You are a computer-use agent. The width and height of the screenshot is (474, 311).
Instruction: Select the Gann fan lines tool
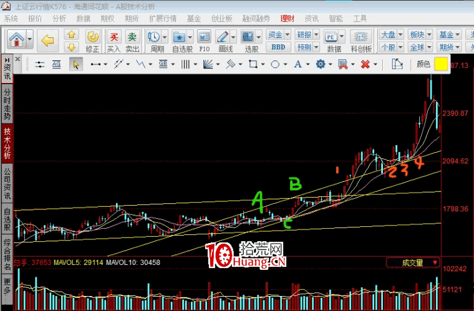point(208,64)
